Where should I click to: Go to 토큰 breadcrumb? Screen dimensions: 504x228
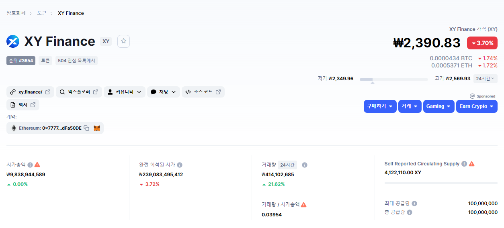(x=42, y=13)
